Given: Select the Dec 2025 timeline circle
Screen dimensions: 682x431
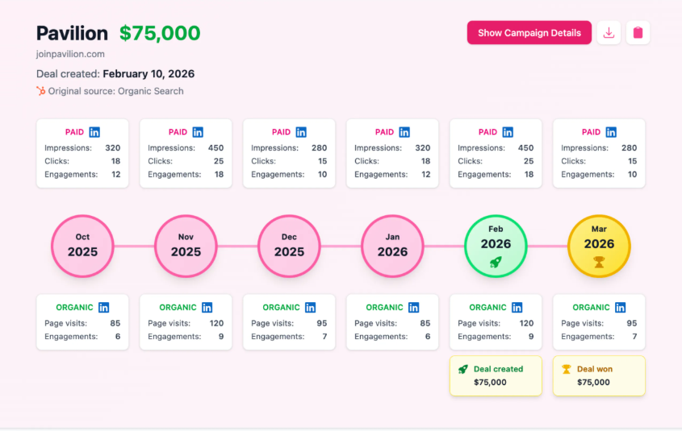Looking at the screenshot, I should 289,246.
